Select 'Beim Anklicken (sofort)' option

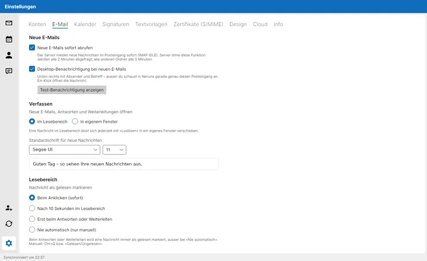pyautogui.click(x=32, y=198)
